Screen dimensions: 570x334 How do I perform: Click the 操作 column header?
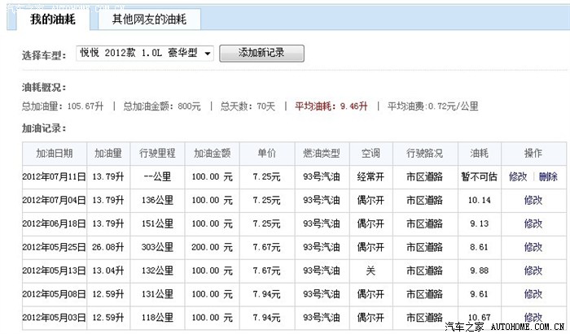click(533, 154)
